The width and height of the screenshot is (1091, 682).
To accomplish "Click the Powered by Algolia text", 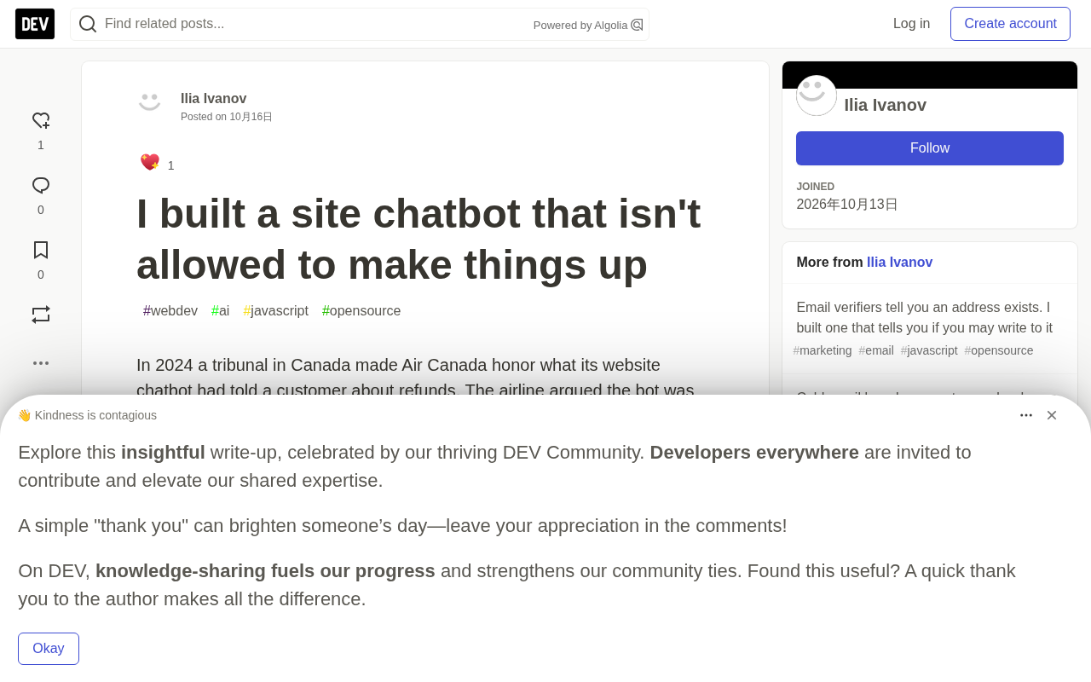I will 580,26.
